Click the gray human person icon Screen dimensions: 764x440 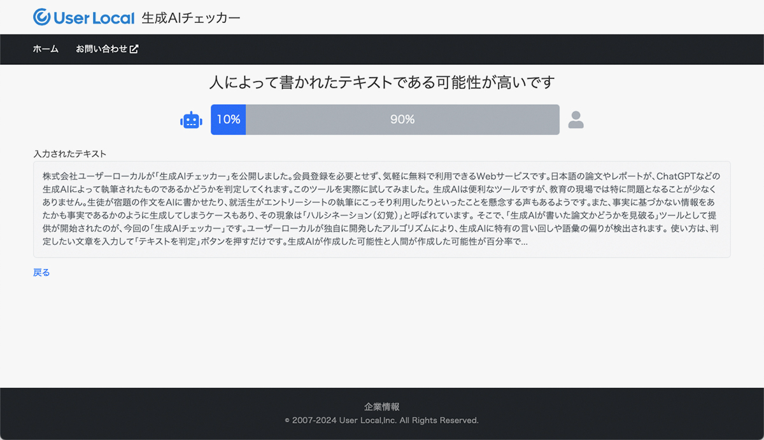(x=576, y=120)
